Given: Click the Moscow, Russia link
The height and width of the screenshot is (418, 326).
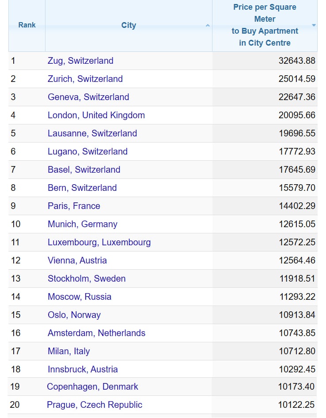Looking at the screenshot, I should click(x=80, y=297).
